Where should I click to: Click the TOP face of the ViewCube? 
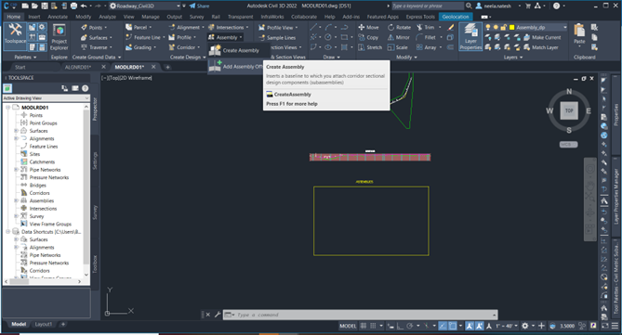click(569, 110)
